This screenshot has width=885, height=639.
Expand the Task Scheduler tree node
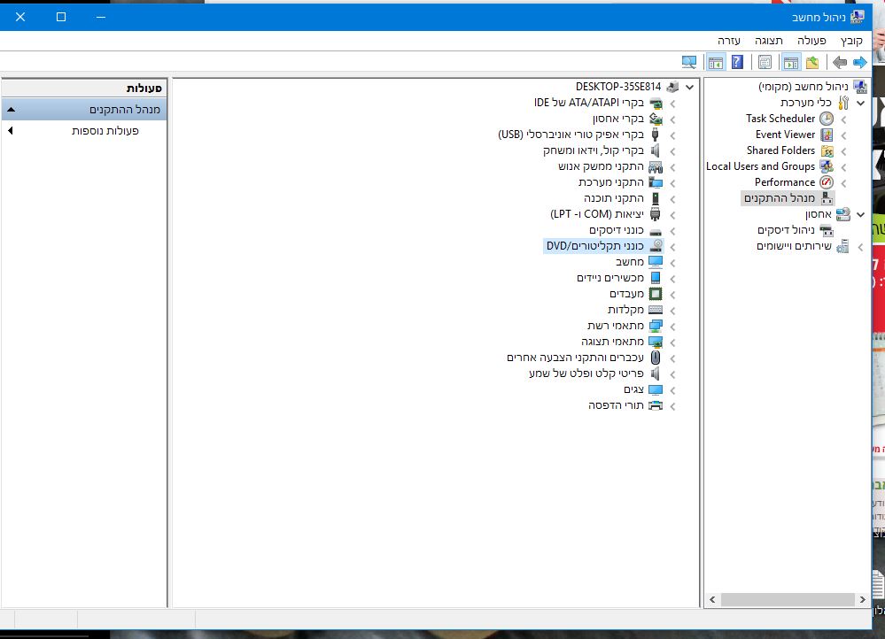coord(843,119)
